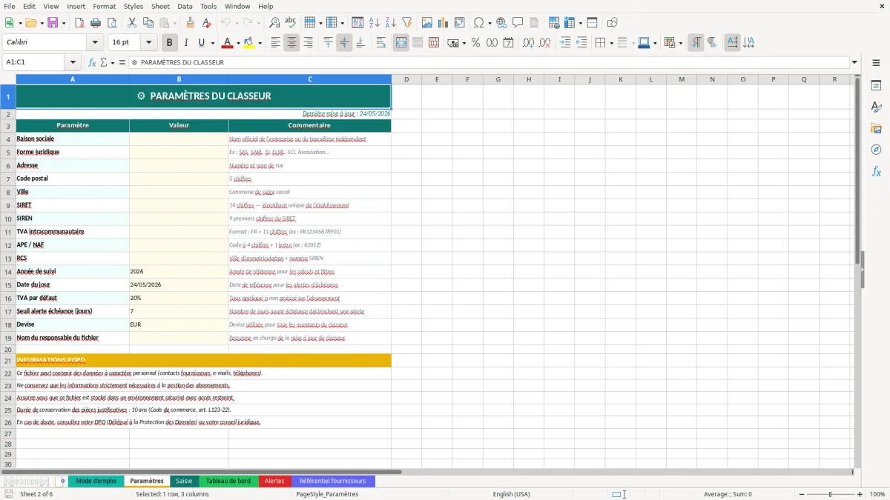Center cell text horizontally
Viewport: 890px width, 500px height.
coord(292,43)
